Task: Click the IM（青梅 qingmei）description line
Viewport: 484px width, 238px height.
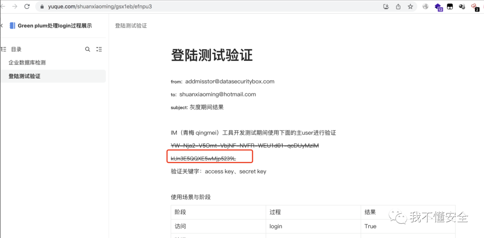Action: (x=253, y=133)
